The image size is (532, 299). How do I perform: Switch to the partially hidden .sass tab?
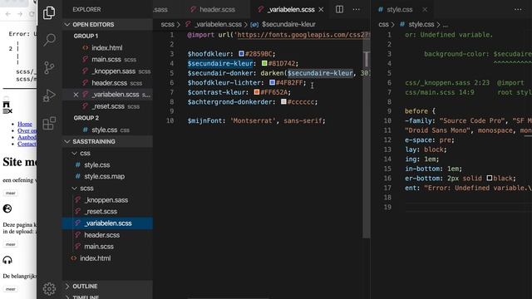(x=160, y=9)
